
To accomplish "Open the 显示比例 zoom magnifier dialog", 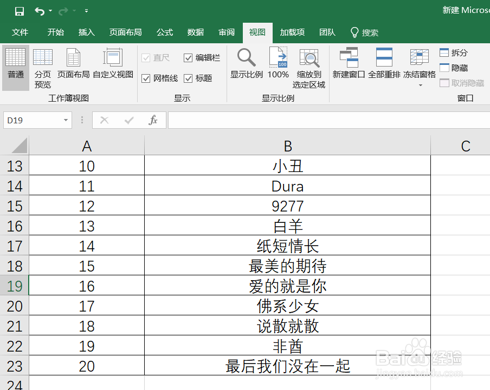I will pyautogui.click(x=247, y=63).
